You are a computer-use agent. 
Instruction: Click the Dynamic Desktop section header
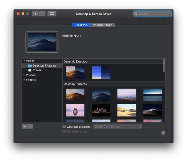76,61
